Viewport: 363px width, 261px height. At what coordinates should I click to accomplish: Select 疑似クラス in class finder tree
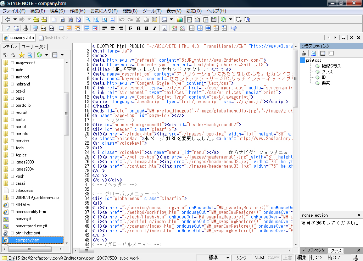[331, 66]
